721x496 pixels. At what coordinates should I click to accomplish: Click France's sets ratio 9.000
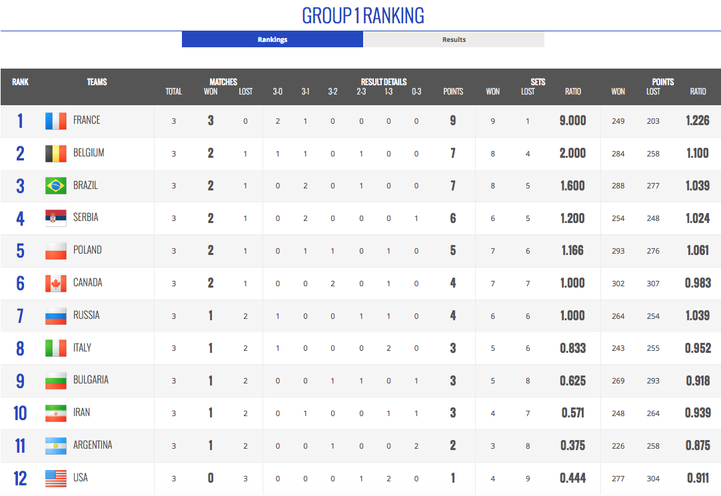[x=573, y=121]
